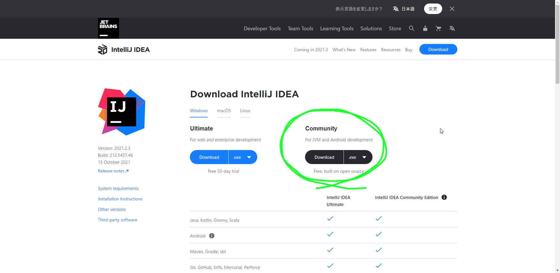560x273 pixels.
Task: Click 'Free, built on open source' text
Action: 339,171
